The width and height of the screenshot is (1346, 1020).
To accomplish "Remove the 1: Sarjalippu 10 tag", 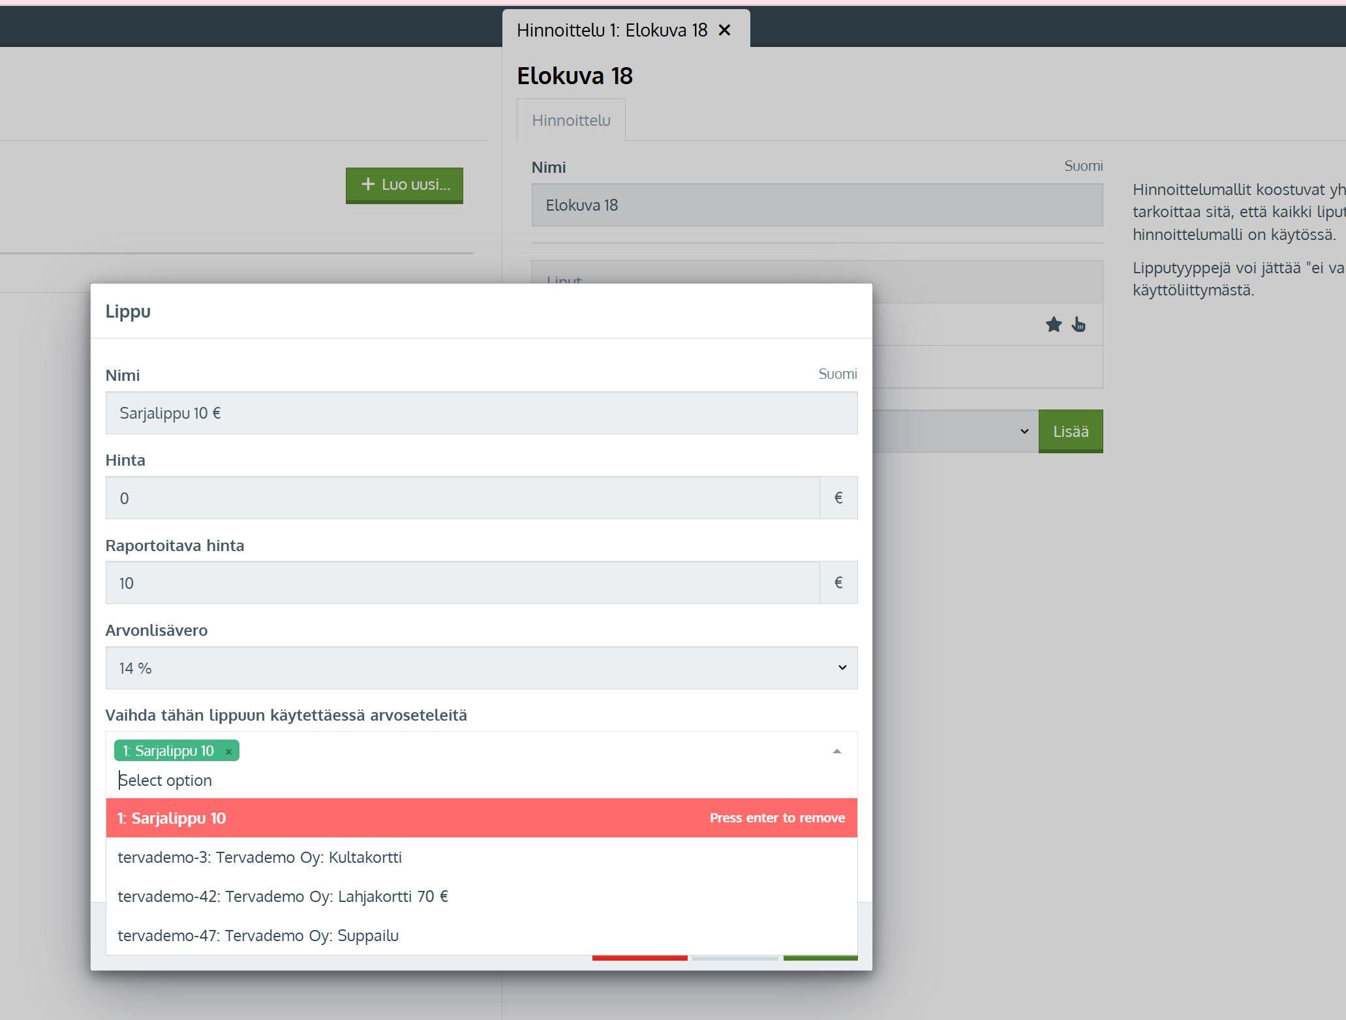I will 228,751.
